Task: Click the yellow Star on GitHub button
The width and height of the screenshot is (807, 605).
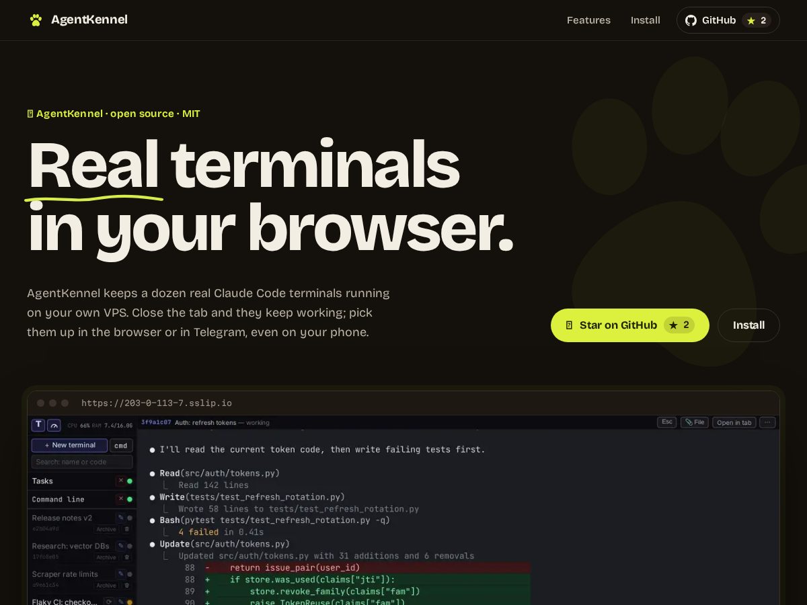Action: click(629, 325)
